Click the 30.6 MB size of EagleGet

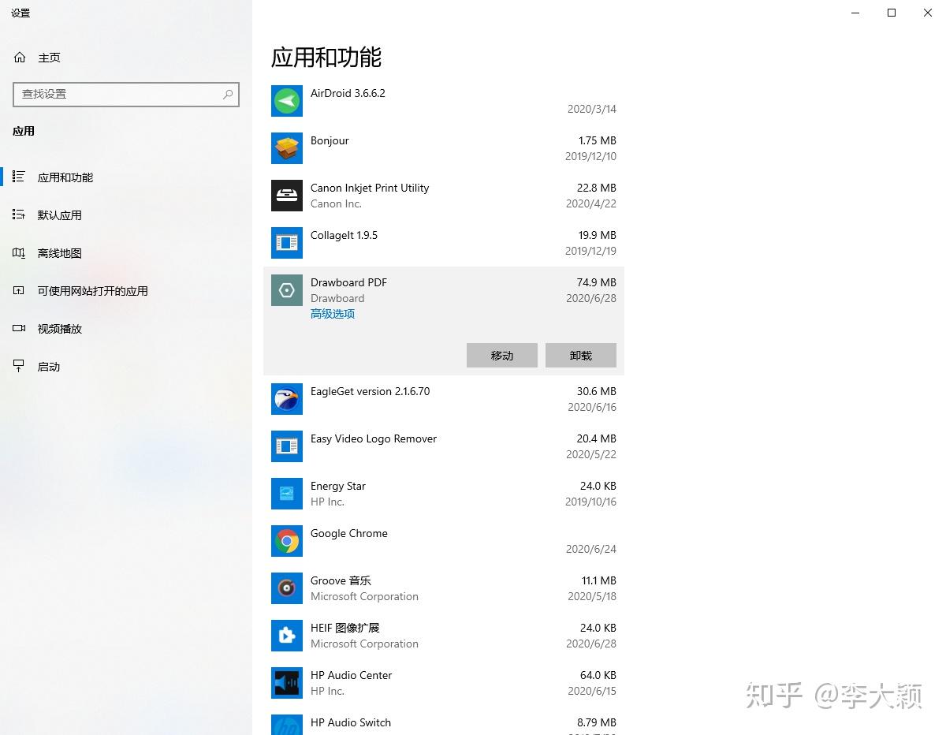[597, 391]
